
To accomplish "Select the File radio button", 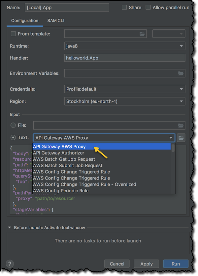I will (13, 125).
